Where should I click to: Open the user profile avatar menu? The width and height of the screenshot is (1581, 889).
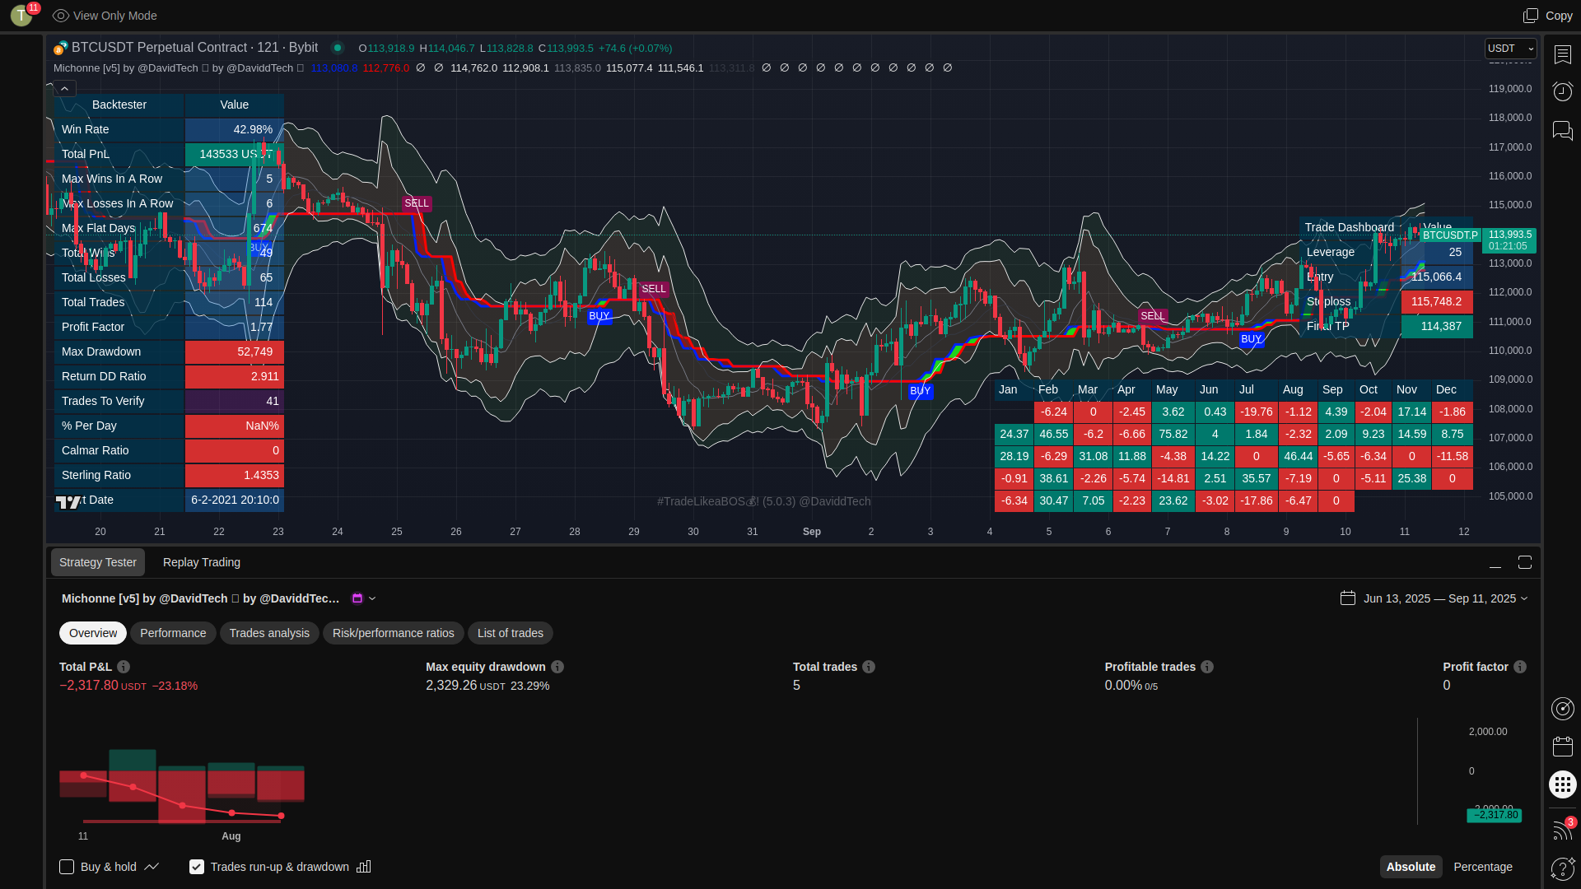[22, 16]
